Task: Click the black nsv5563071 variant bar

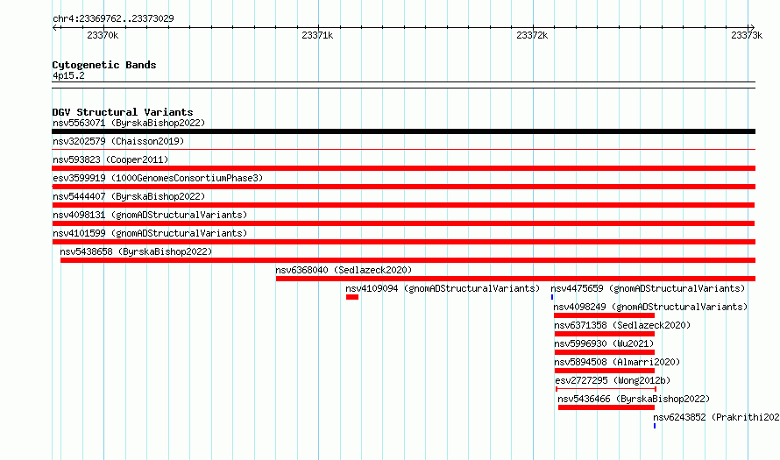Action: [x=403, y=131]
